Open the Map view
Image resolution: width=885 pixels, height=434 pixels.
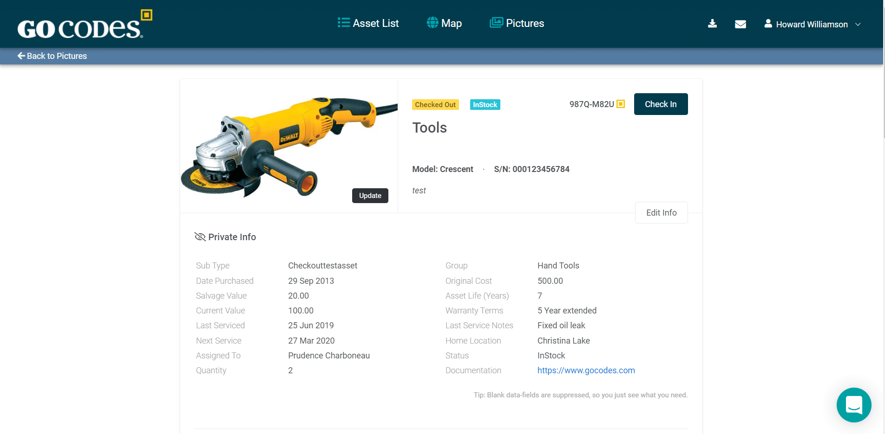pyautogui.click(x=444, y=23)
